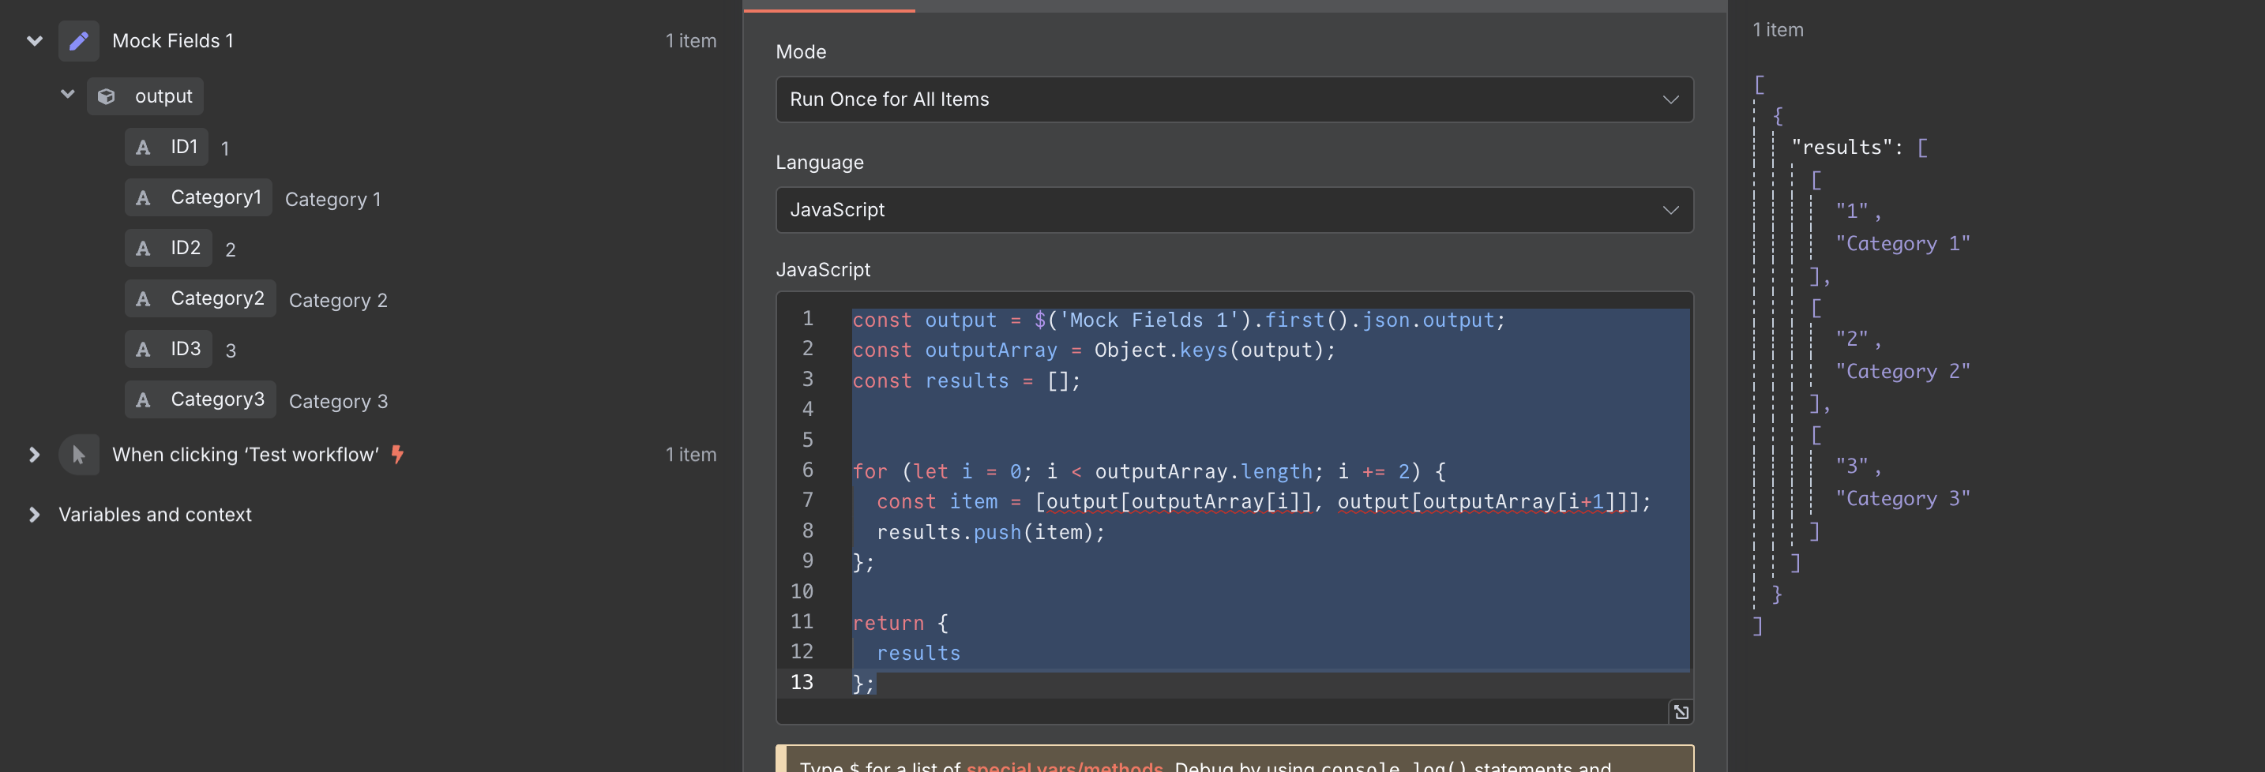The width and height of the screenshot is (2265, 772).
Task: Select the Category2 field pill
Action: point(201,298)
